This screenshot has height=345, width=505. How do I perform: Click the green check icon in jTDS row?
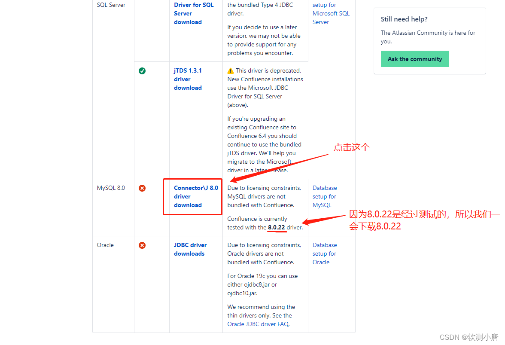(142, 71)
